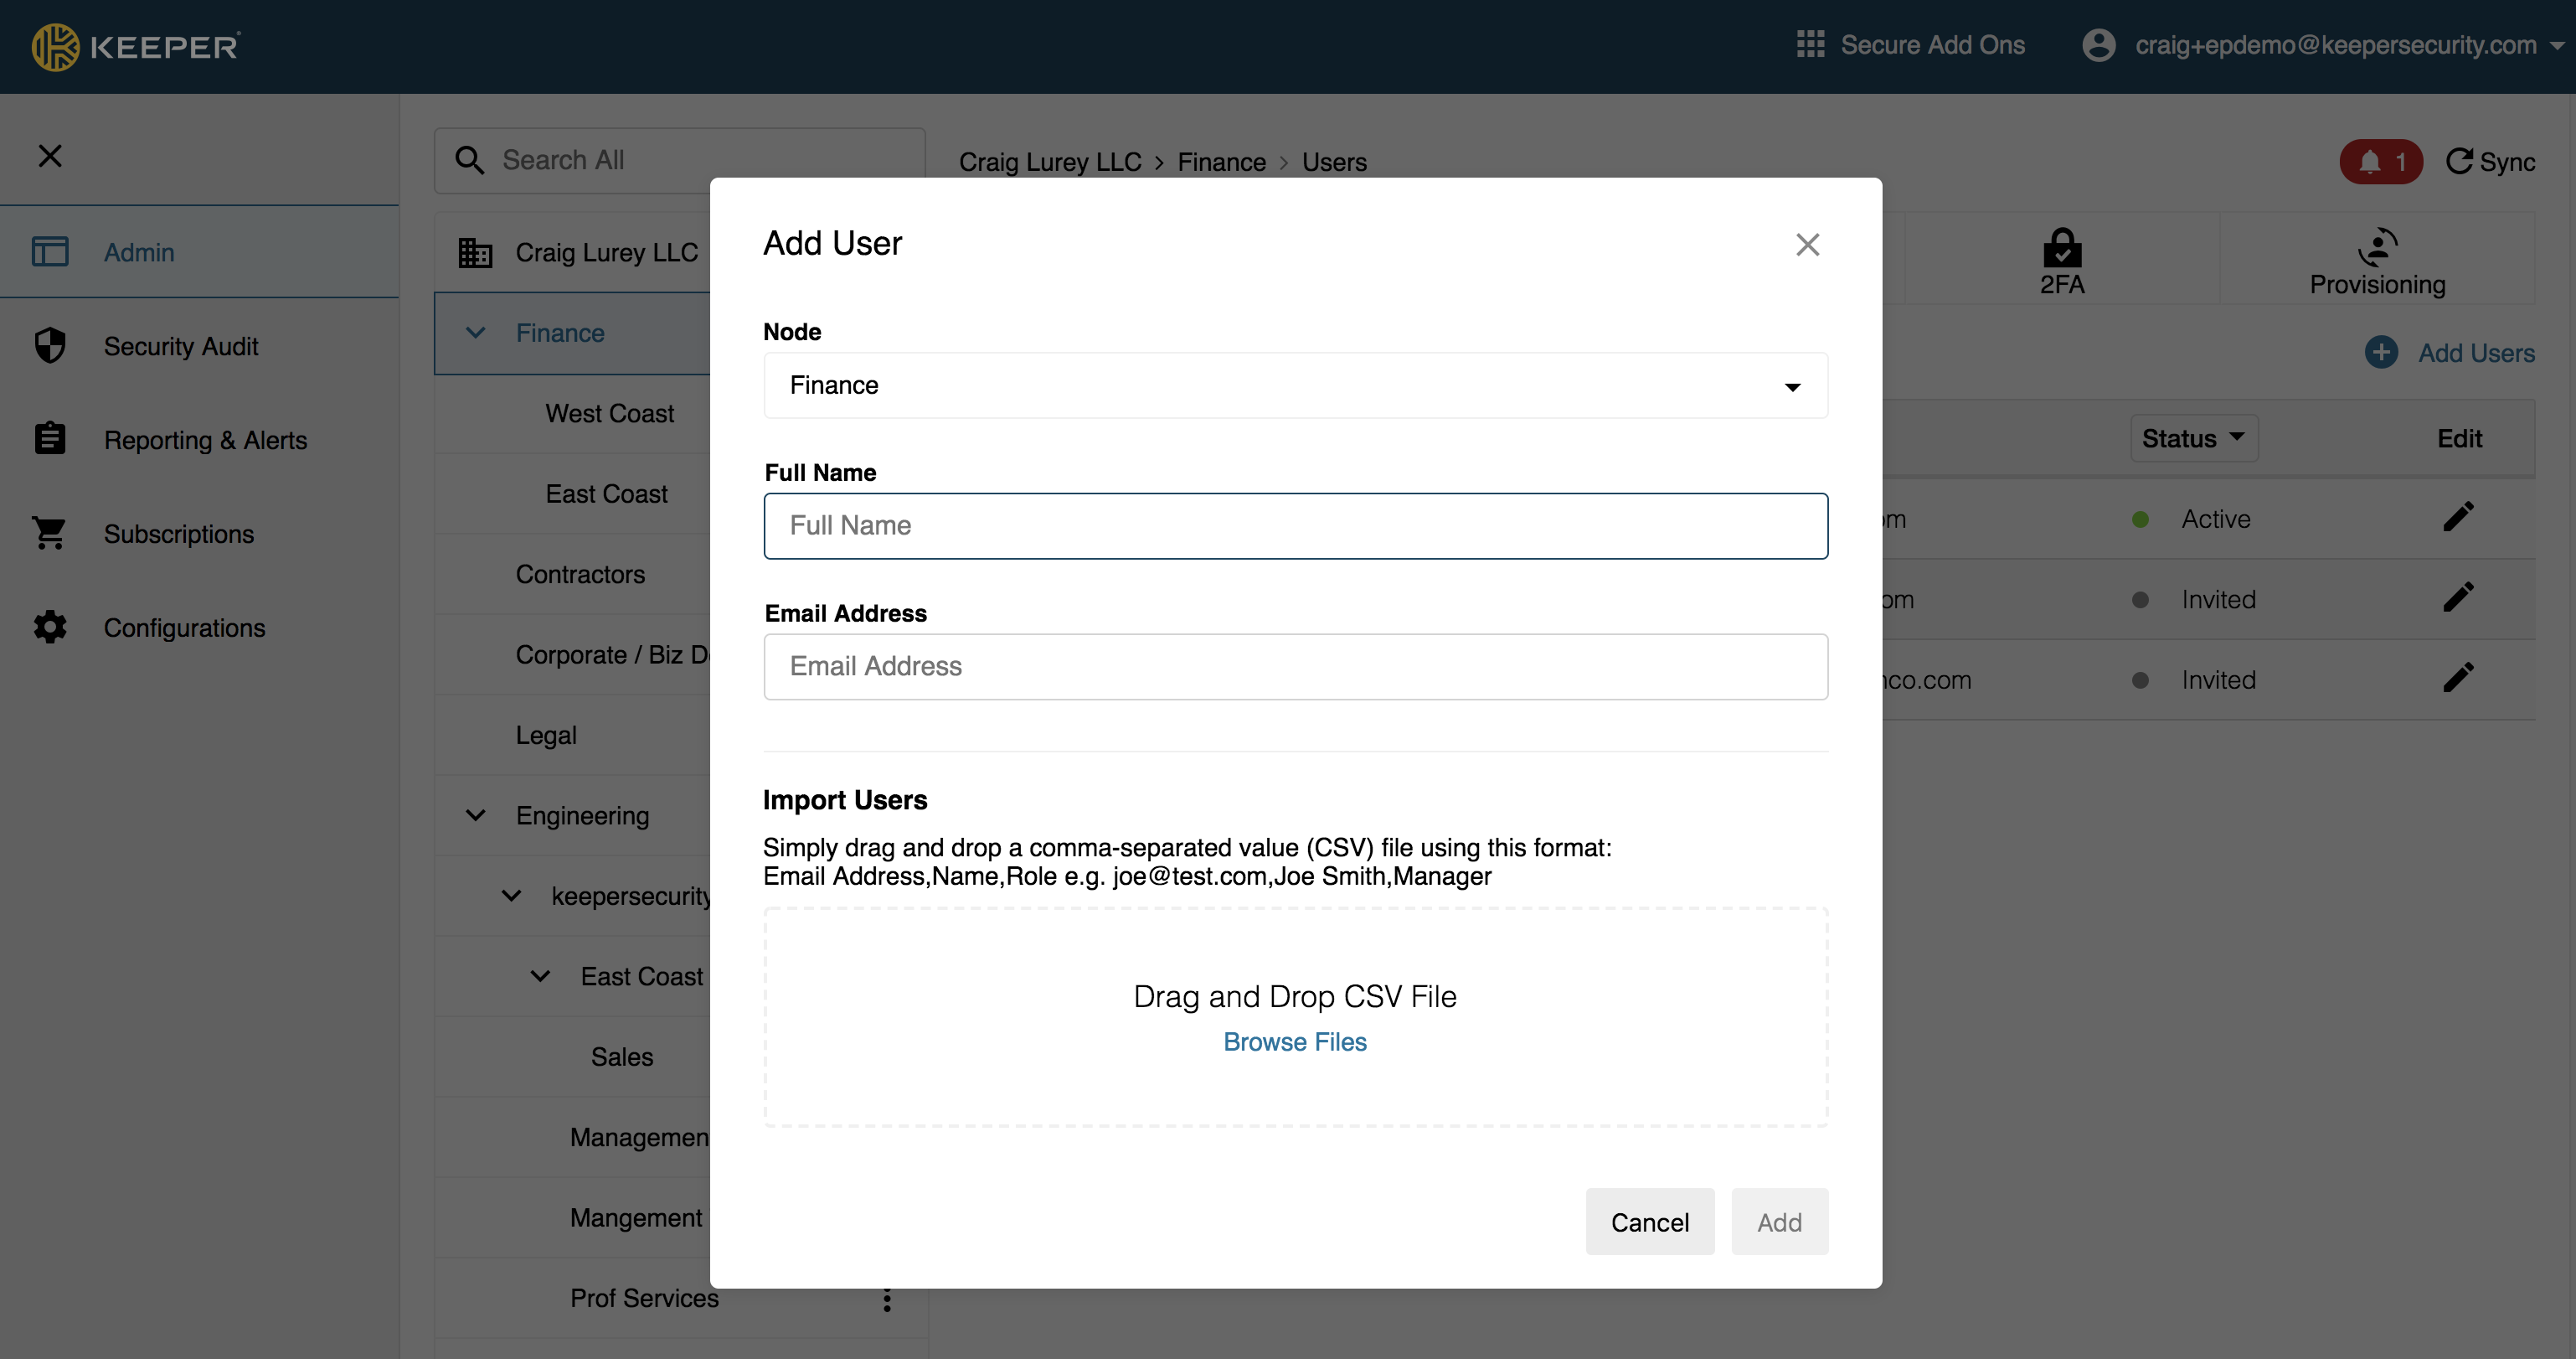Collapse the keepersecurity node chevron

pyautogui.click(x=511, y=896)
